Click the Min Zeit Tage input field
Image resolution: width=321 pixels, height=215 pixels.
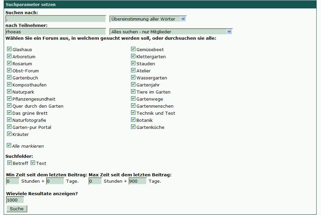[x=55, y=181]
